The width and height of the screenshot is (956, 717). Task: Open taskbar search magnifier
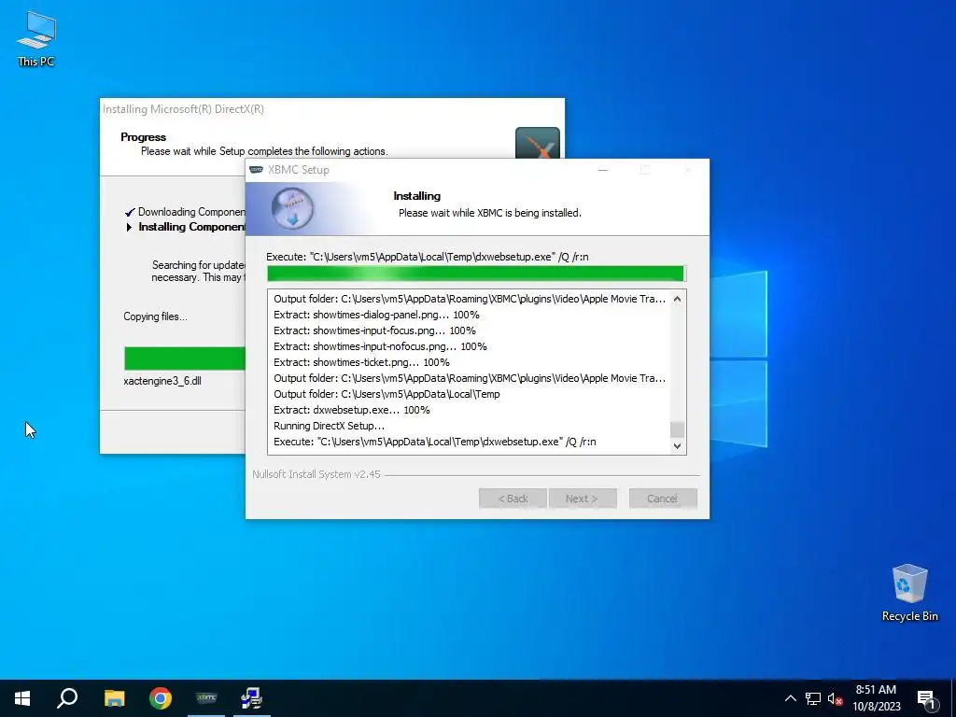coord(67,698)
